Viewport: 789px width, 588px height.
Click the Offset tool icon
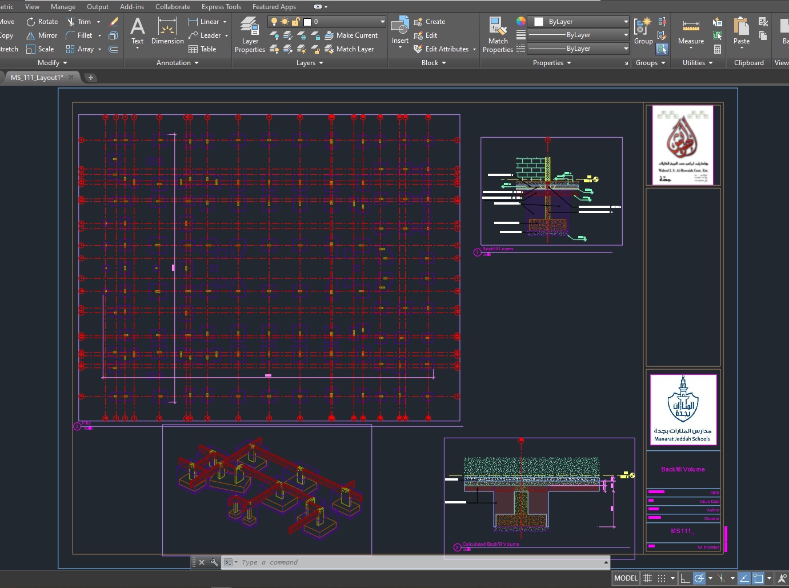(114, 49)
